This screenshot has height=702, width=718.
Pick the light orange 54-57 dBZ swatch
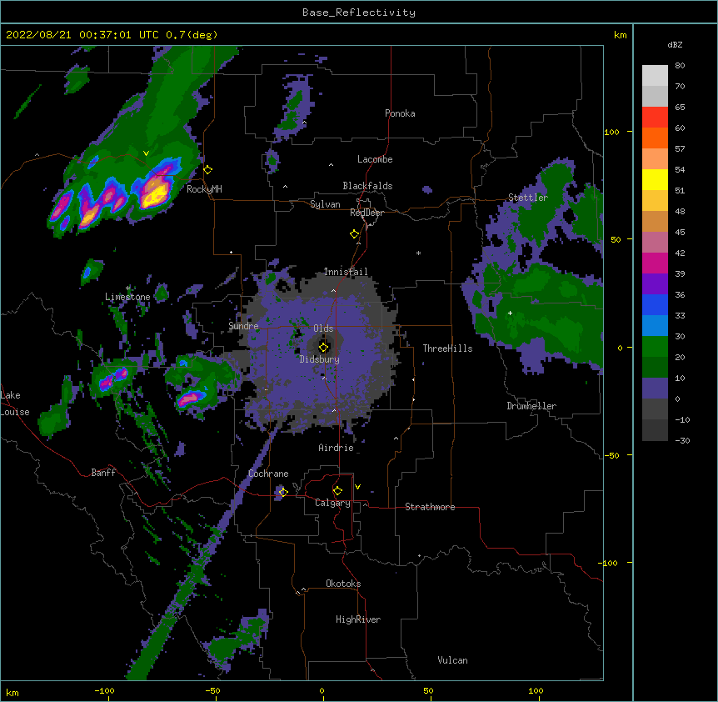tap(655, 159)
